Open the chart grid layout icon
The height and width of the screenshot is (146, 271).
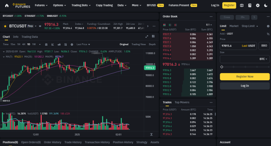153,36
